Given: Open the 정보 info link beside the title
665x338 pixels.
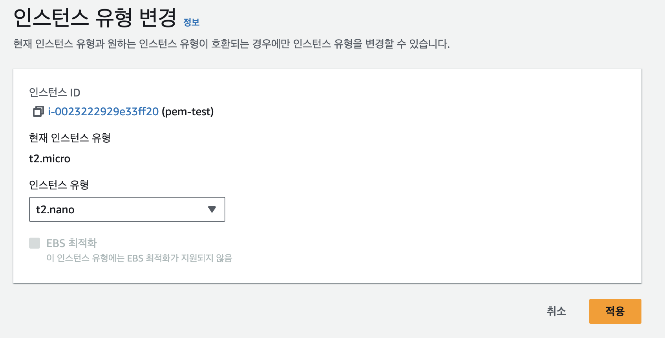Looking at the screenshot, I should [x=192, y=22].
